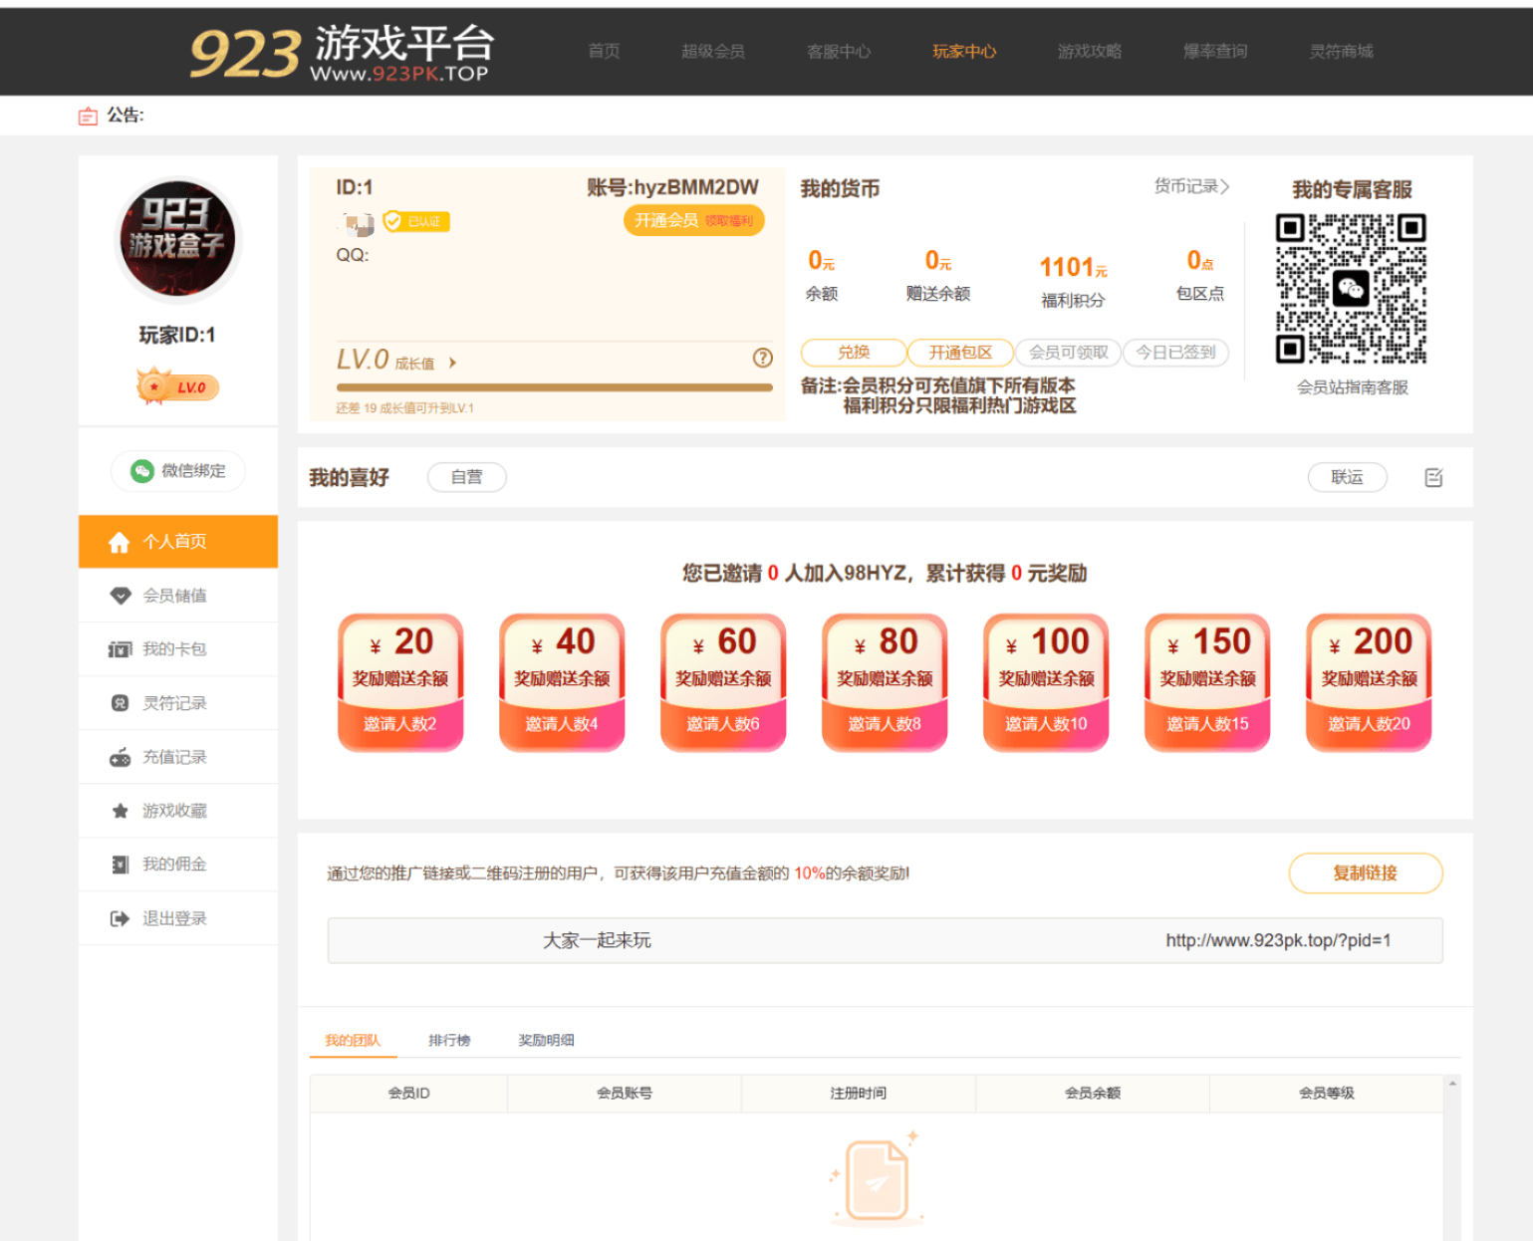
Task: Click the help question mark icon
Action: coord(762,359)
